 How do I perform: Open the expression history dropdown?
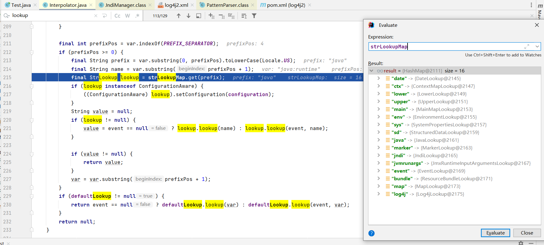(537, 47)
